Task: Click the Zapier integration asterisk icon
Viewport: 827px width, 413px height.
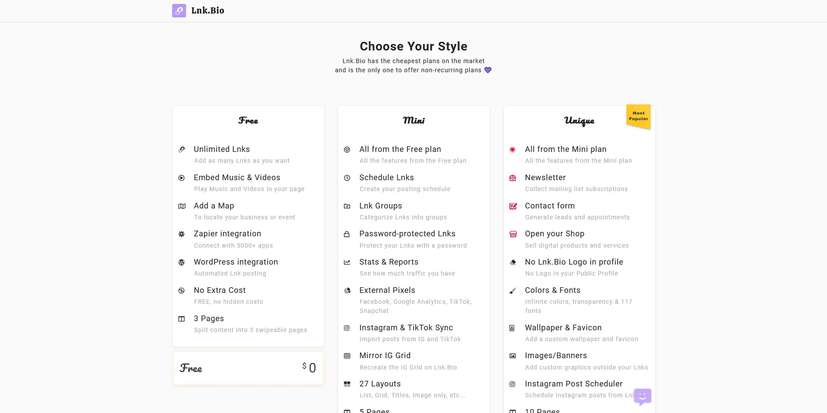Action: click(182, 234)
